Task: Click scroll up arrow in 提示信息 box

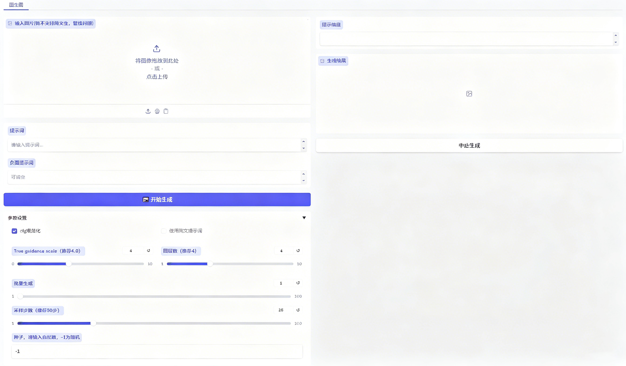Action: click(x=616, y=35)
